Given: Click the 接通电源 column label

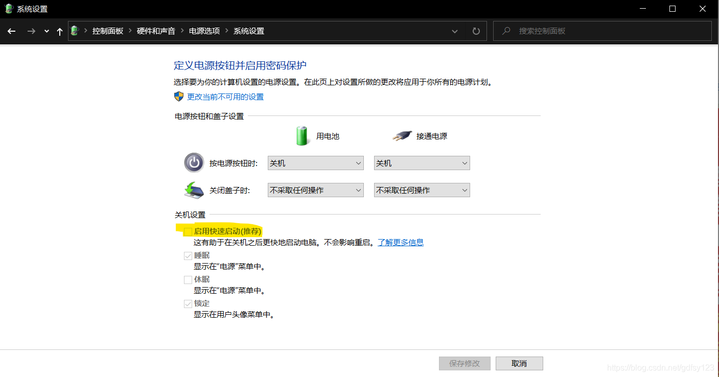Looking at the screenshot, I should coord(432,136).
